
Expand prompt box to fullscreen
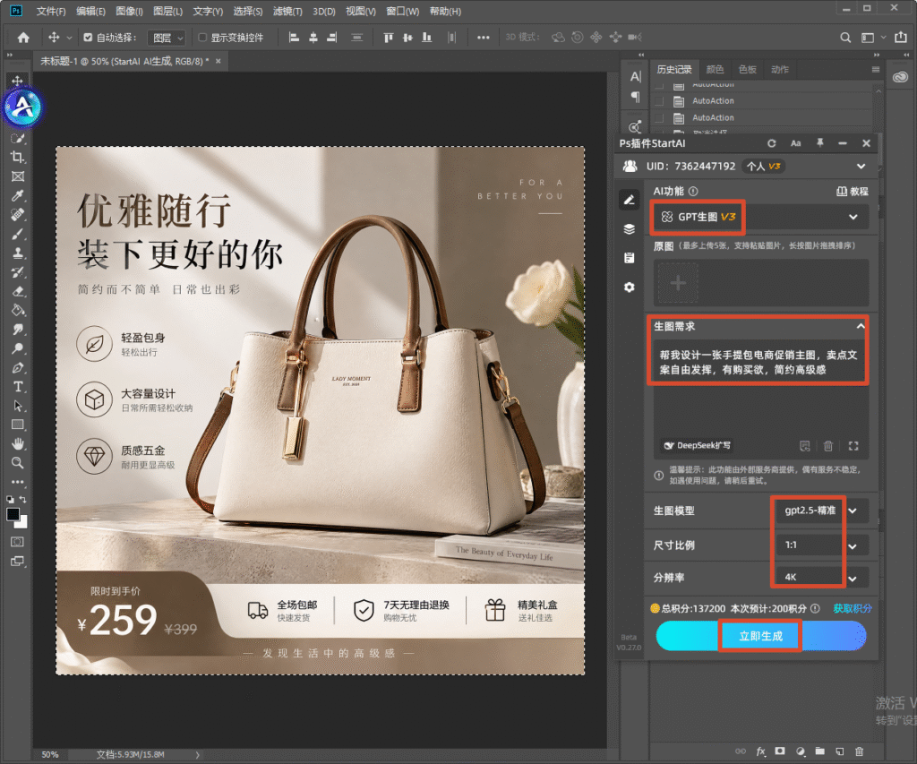[853, 446]
